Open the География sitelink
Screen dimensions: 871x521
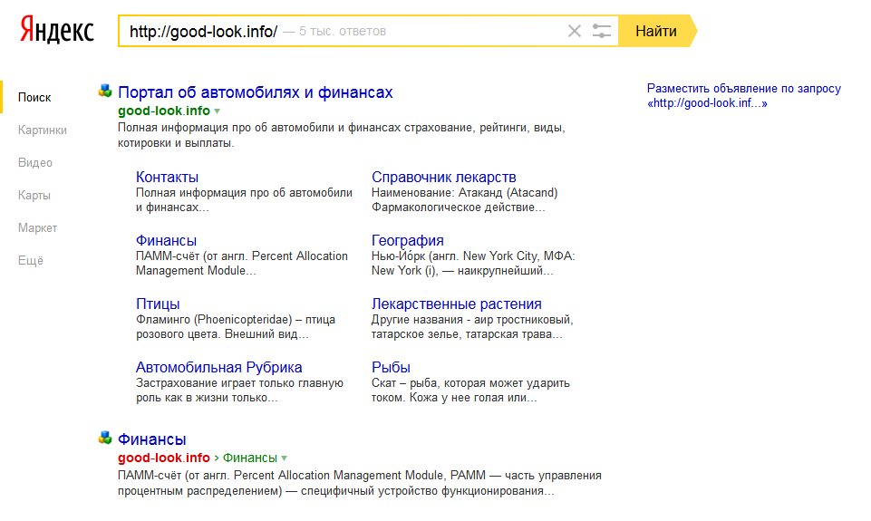[407, 240]
